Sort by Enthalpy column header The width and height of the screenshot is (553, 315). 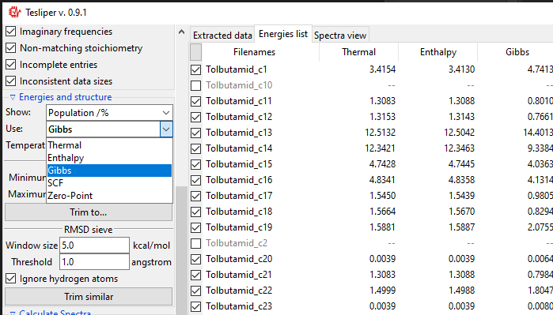(x=438, y=52)
